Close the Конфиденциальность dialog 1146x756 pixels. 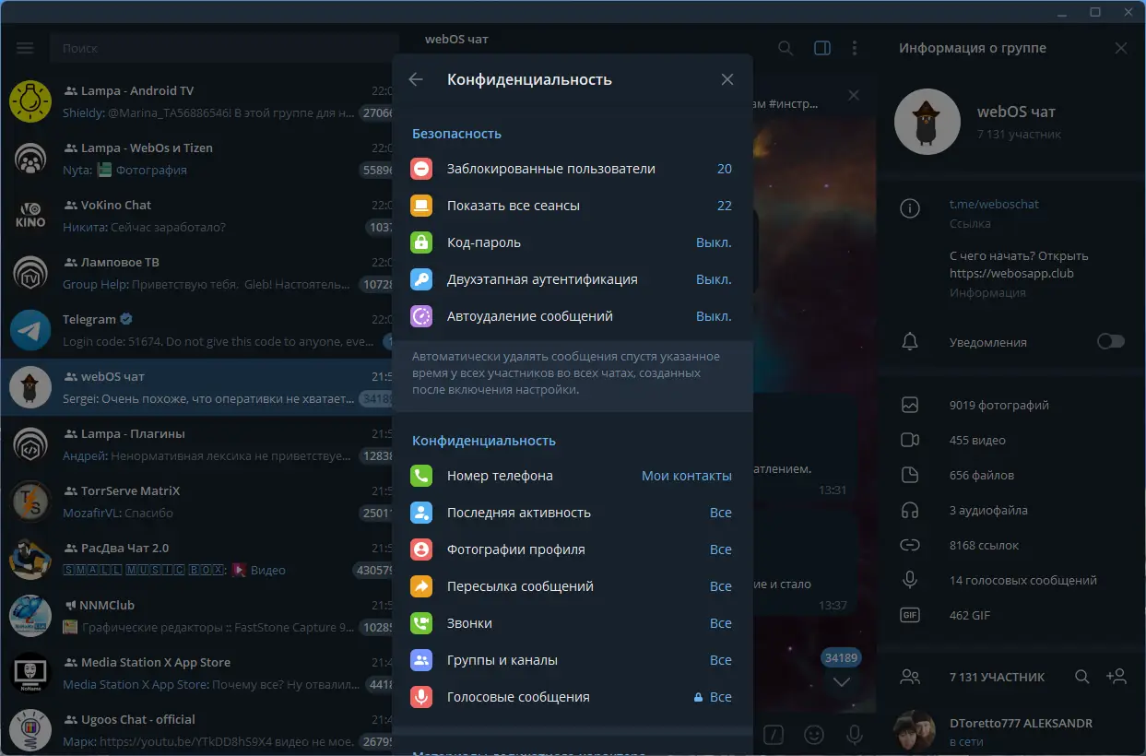tap(727, 79)
